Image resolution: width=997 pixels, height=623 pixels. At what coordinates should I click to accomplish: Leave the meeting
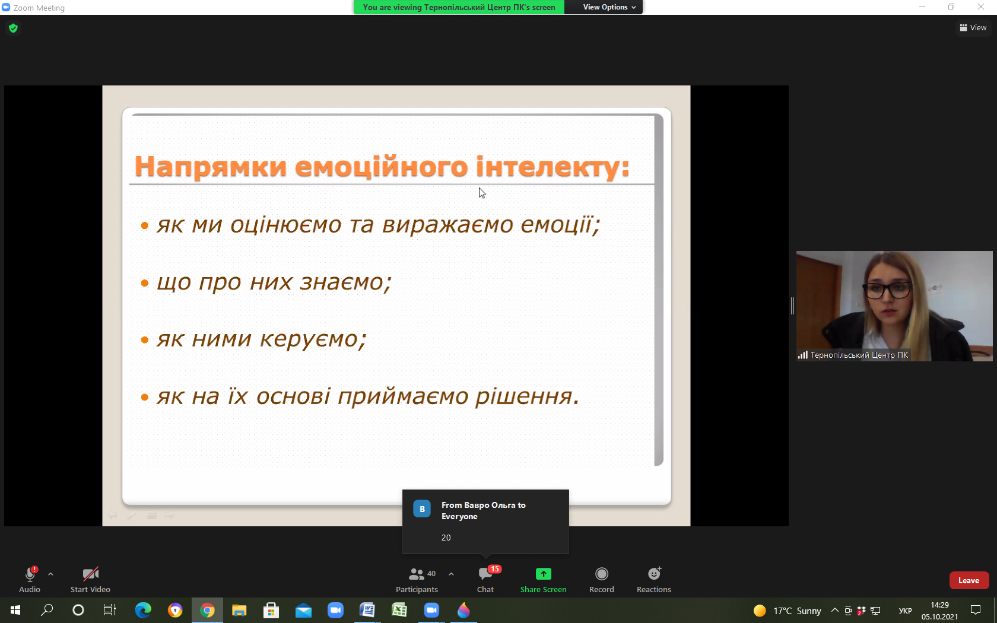(969, 580)
